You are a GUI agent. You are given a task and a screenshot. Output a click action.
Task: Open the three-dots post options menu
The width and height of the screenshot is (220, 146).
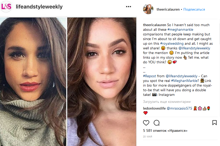tap(128, 7)
